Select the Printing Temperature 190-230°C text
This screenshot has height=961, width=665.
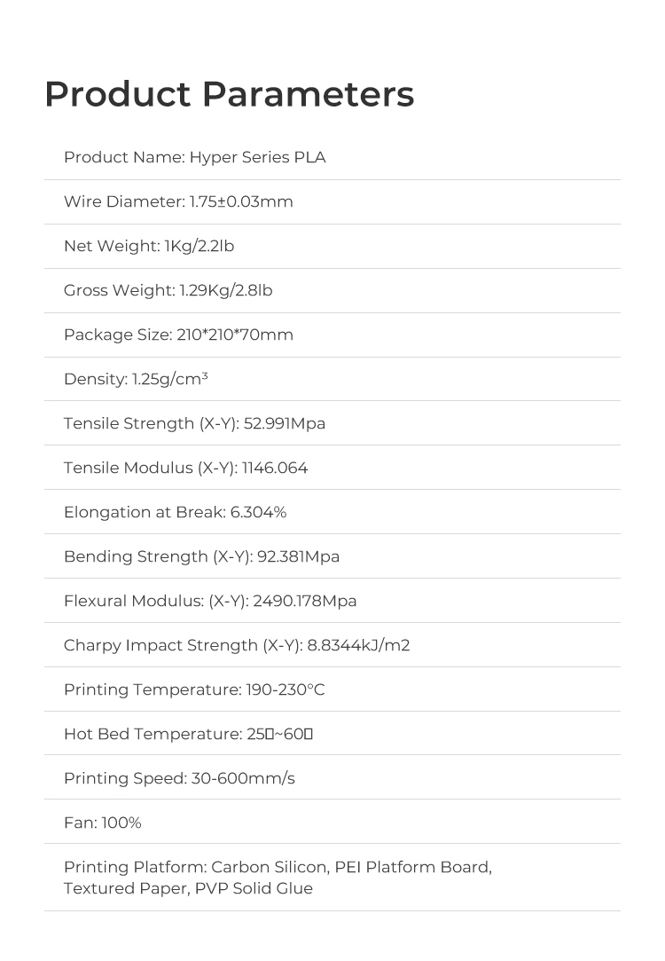click(x=194, y=690)
